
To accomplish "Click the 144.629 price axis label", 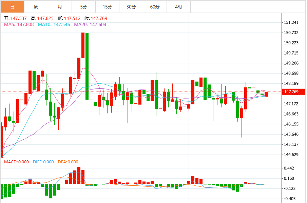I will click(291, 155).
